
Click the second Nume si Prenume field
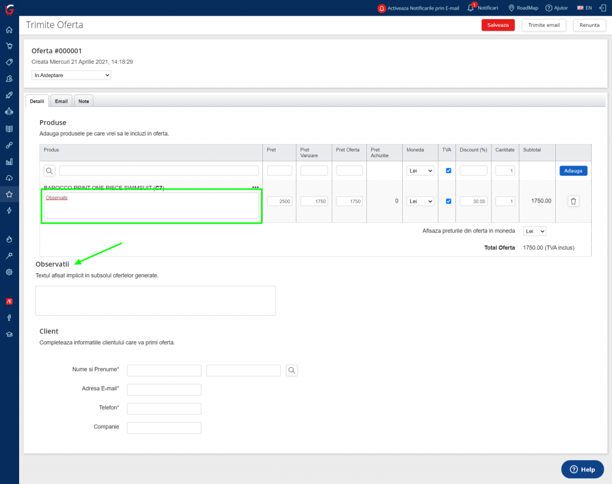(244, 370)
